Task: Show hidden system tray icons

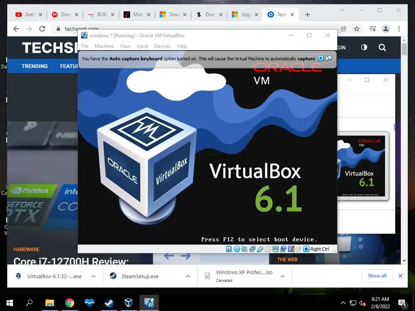Action: [x=343, y=303]
